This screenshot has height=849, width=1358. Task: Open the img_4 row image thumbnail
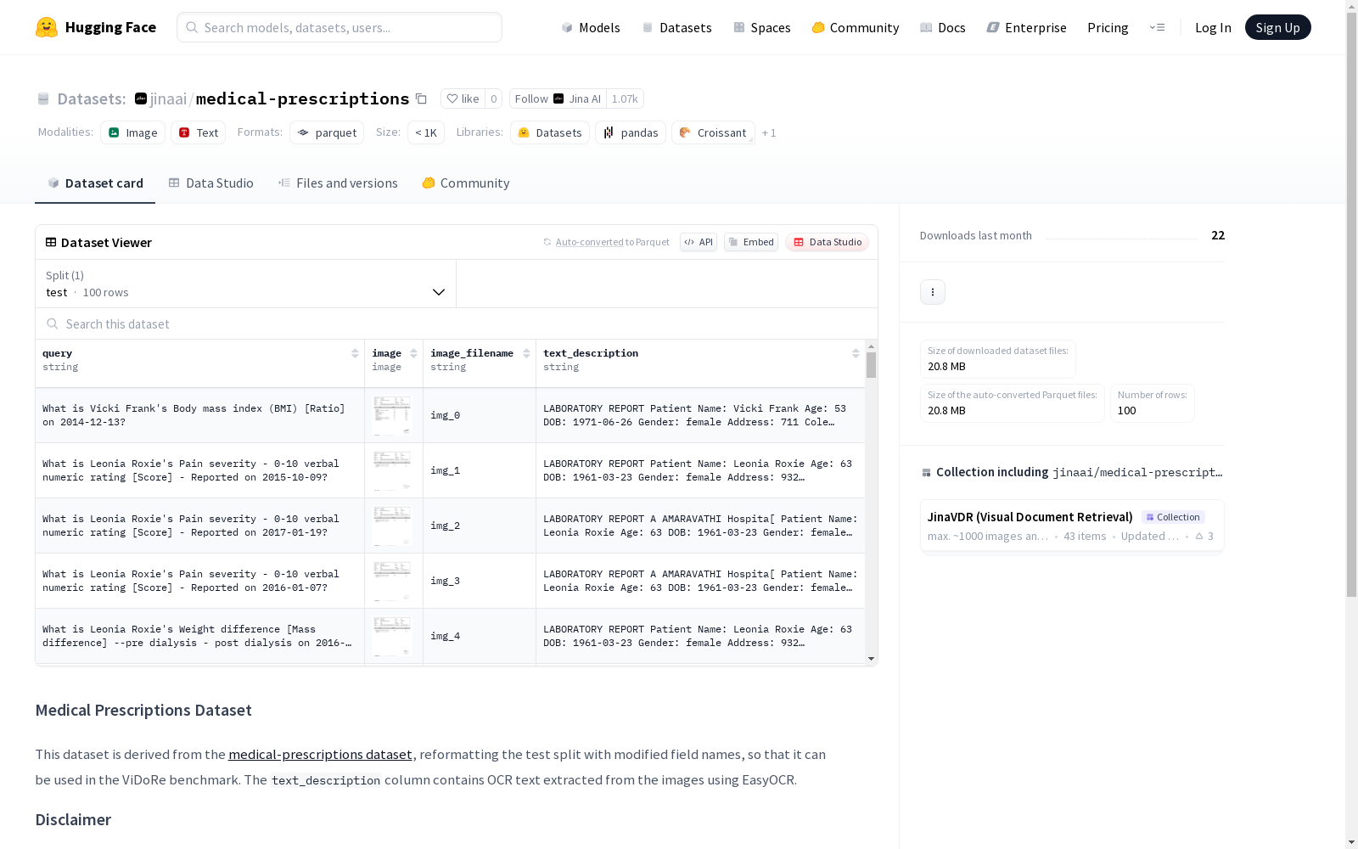[x=392, y=636]
